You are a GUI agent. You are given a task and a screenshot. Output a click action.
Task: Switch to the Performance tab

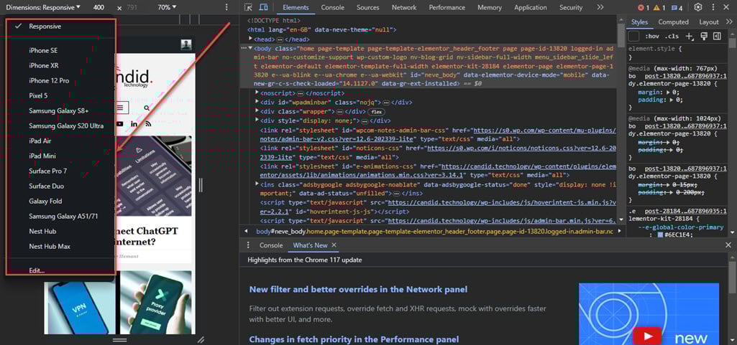[x=447, y=7]
